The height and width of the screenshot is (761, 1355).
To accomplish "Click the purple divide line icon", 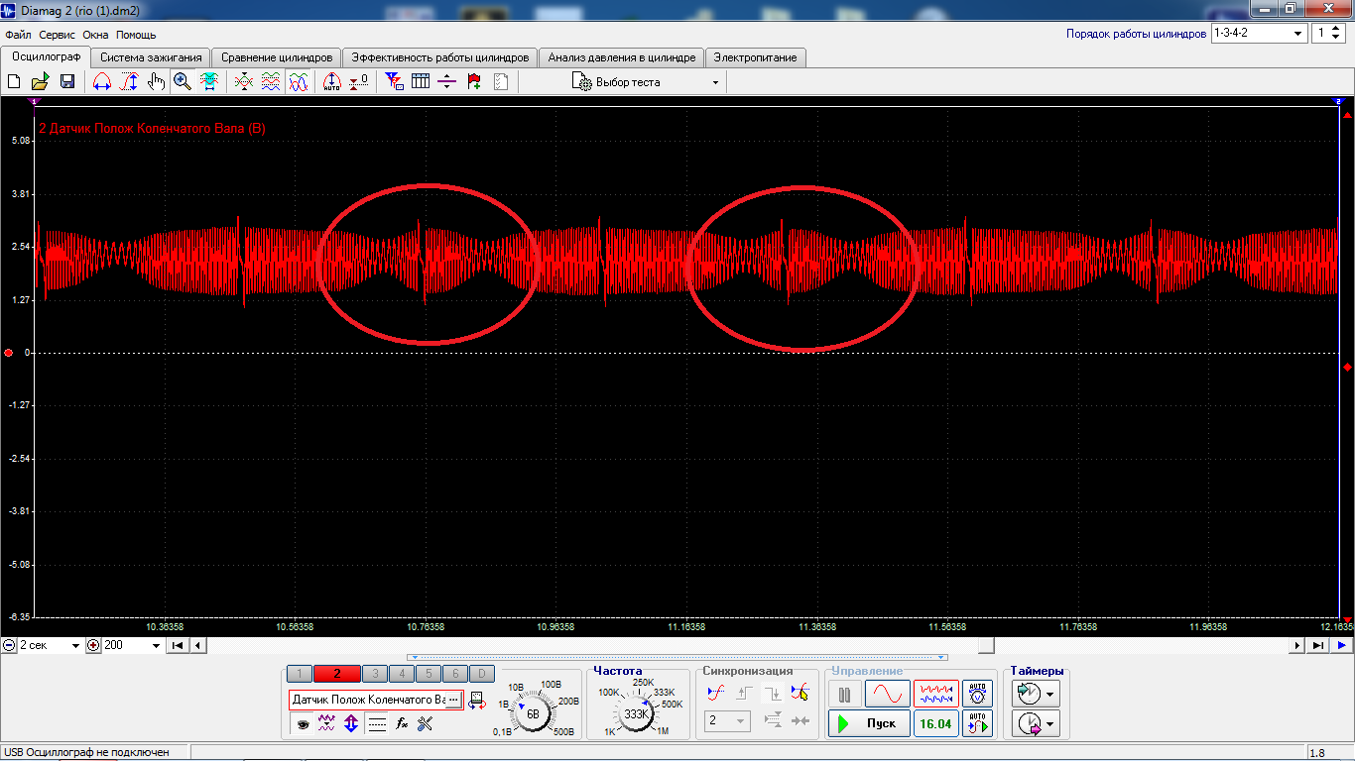I will click(447, 82).
